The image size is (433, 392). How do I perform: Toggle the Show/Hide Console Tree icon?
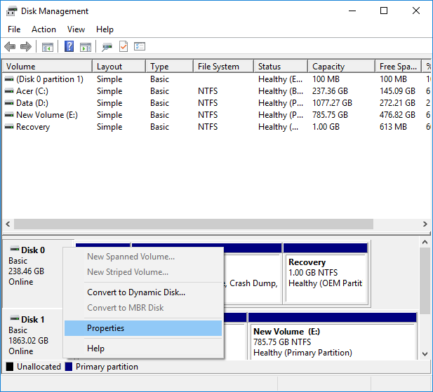(48, 47)
